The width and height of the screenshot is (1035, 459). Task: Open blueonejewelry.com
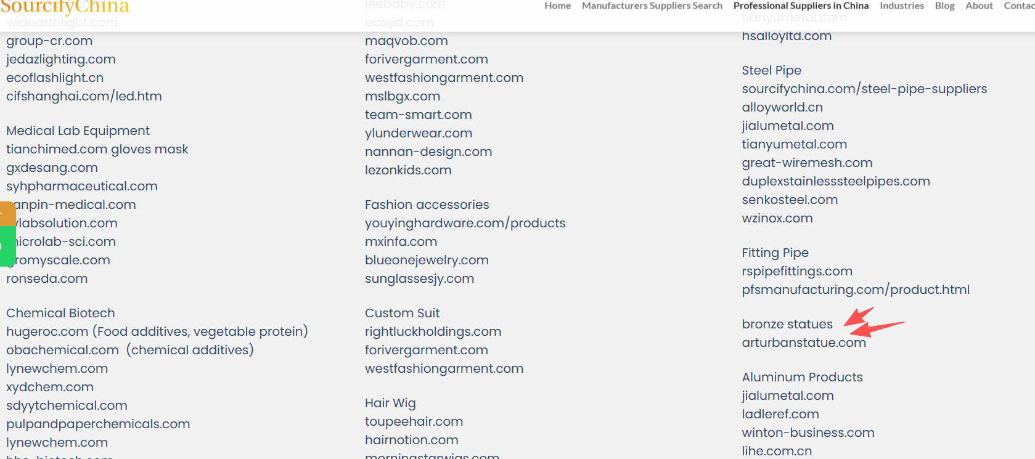427,261
